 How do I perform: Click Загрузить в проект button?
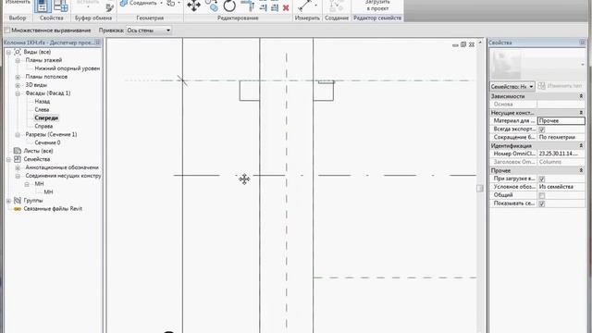377,6
